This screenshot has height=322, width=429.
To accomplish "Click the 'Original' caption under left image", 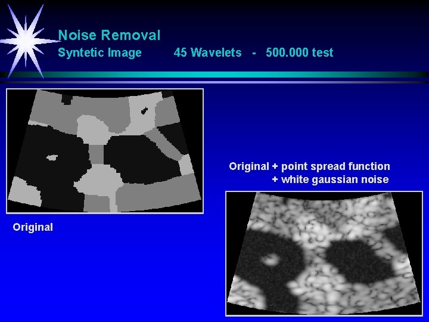I will click(x=33, y=227).
